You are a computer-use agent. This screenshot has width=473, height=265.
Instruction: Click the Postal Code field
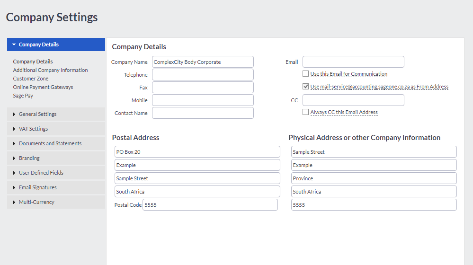tap(210, 205)
